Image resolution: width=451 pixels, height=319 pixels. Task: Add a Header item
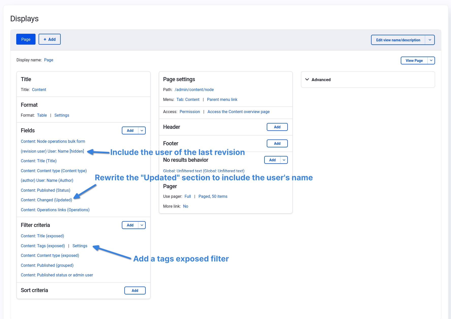(x=277, y=127)
